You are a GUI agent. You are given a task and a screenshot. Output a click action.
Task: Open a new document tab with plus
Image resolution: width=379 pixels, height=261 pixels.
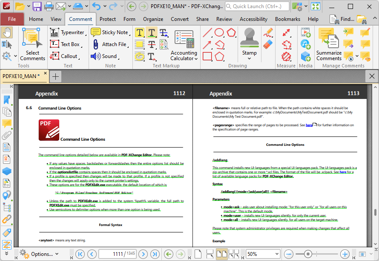pos(56,76)
